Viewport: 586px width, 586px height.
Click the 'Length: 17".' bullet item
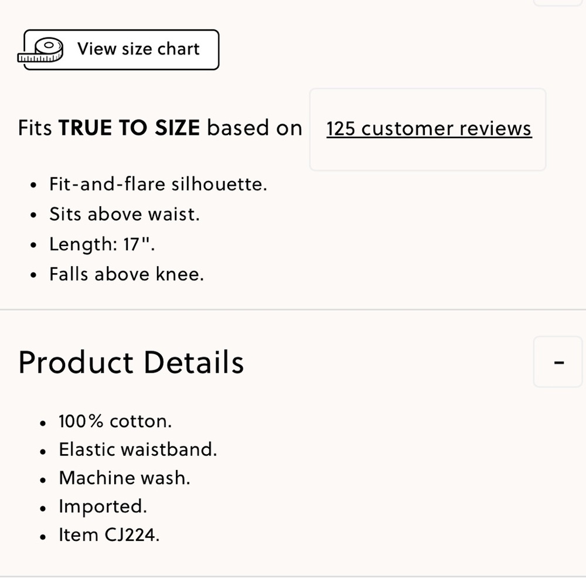pos(102,244)
